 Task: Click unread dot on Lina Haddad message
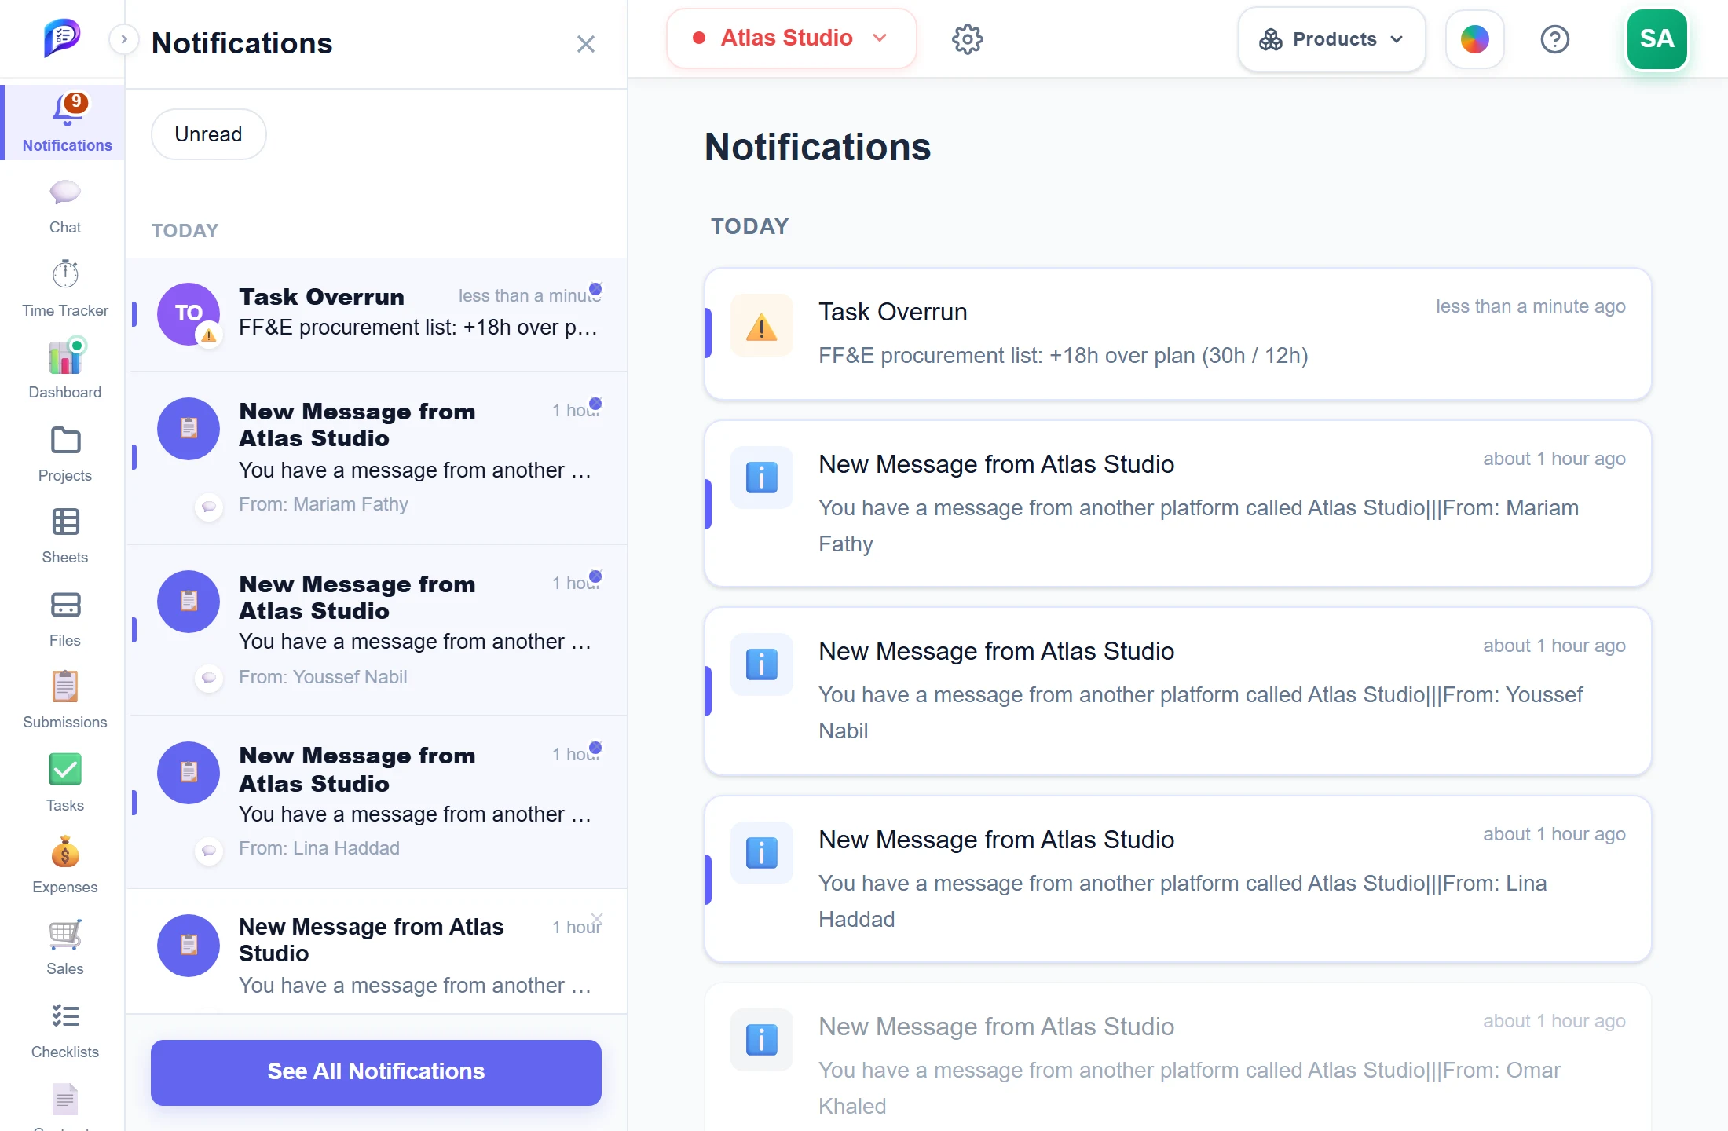click(595, 748)
